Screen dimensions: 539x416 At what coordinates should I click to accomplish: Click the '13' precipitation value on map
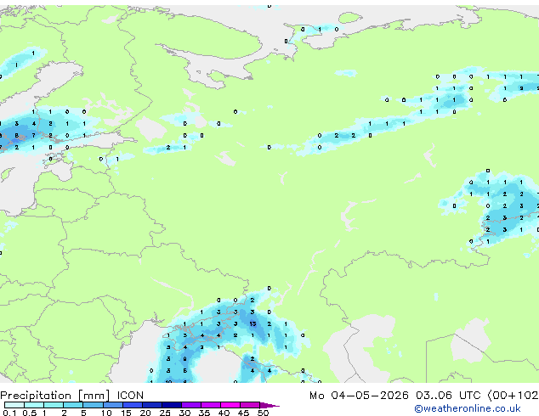(252, 324)
